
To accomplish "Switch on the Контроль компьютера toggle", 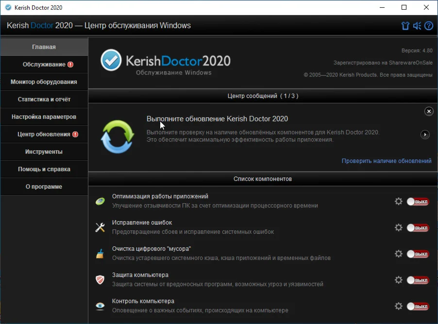I will (418, 306).
